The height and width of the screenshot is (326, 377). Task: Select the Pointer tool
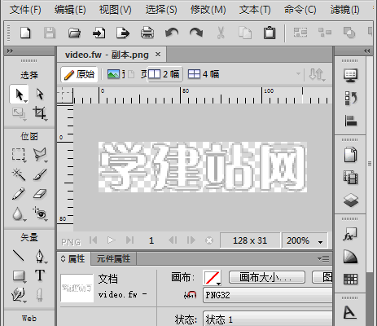point(19,95)
